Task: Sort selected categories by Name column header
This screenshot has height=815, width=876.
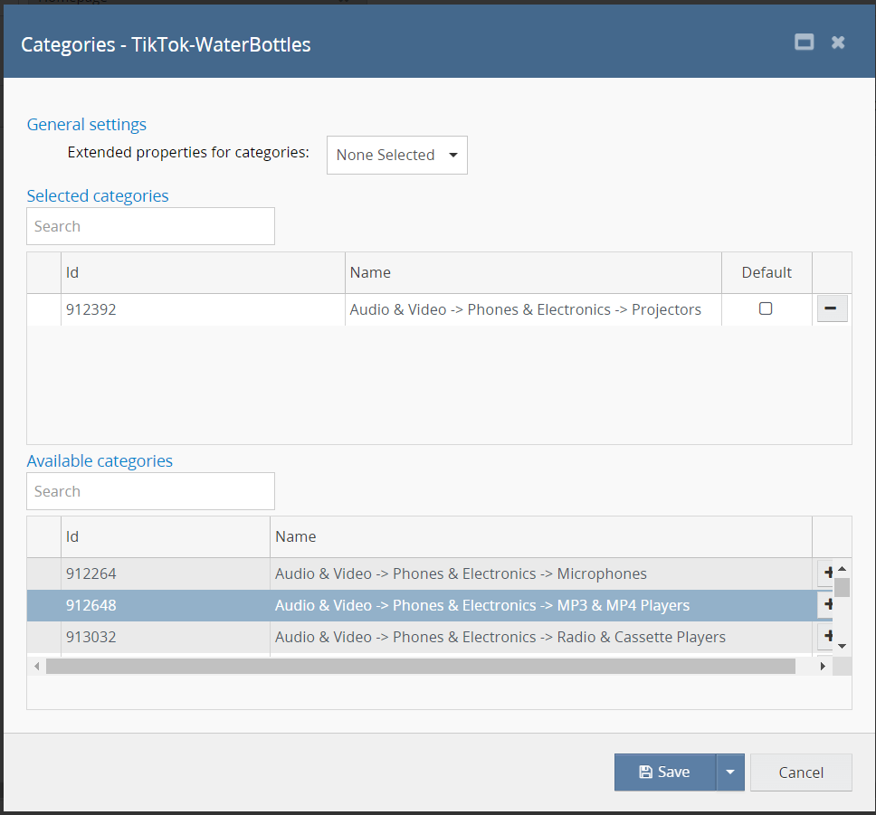Action: [x=532, y=272]
